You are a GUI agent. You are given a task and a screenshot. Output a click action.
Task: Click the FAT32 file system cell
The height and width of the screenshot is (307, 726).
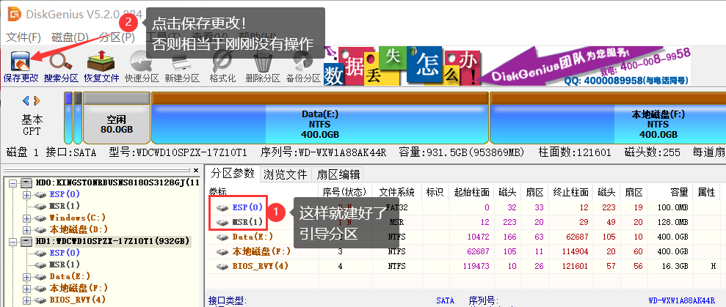(x=396, y=207)
